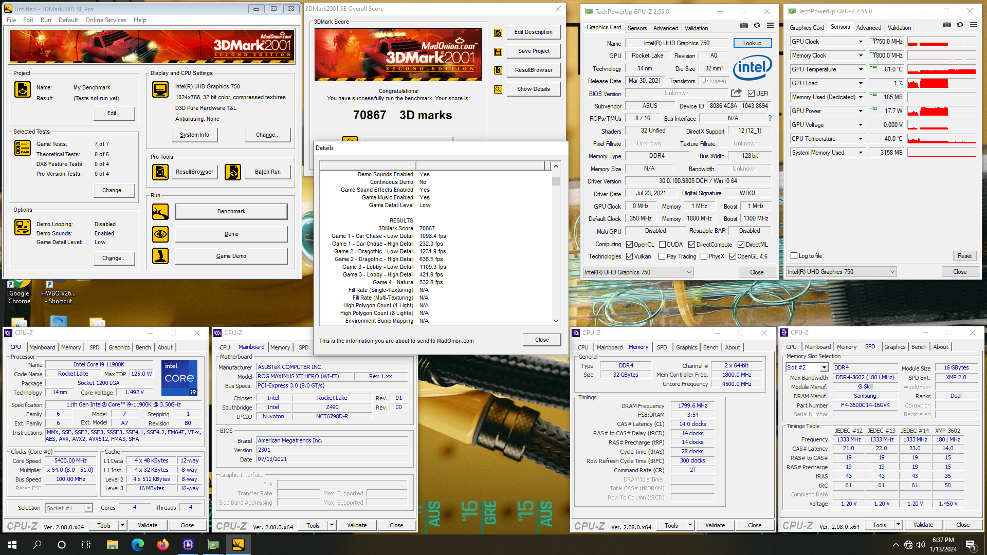Switch to Bench tab in CPU-Z CPU window
The height and width of the screenshot is (555, 987).
coord(143,347)
